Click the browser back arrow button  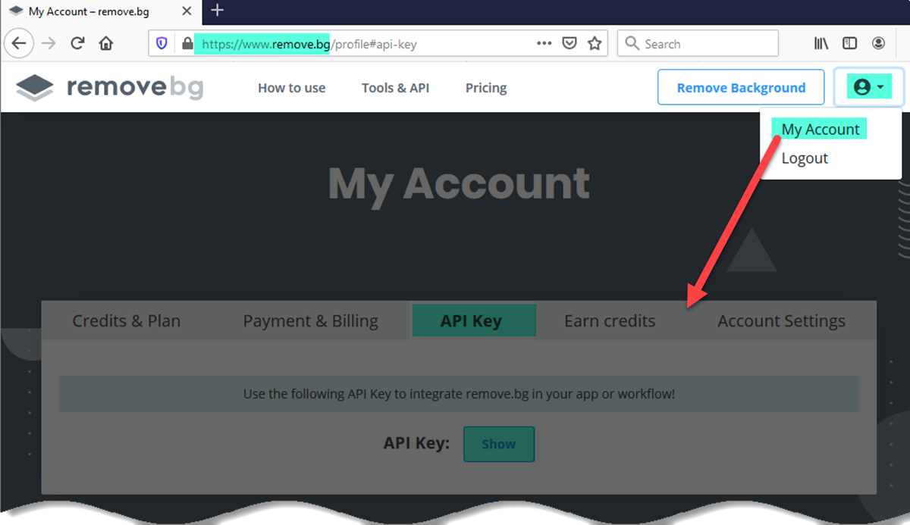coord(19,43)
